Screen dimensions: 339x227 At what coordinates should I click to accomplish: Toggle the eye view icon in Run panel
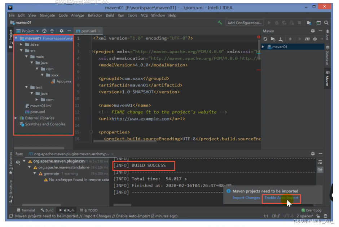[18, 162]
